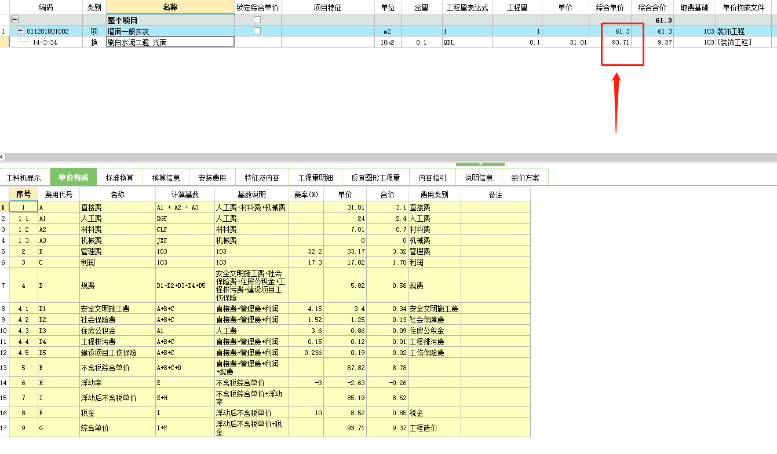Click the 社会保障费 category cell

click(x=434, y=320)
